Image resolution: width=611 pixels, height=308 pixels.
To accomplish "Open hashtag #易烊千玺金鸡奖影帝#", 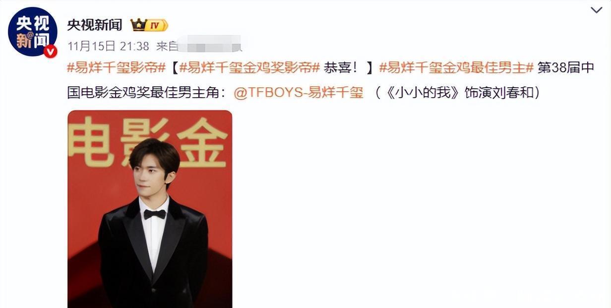I will tap(249, 68).
